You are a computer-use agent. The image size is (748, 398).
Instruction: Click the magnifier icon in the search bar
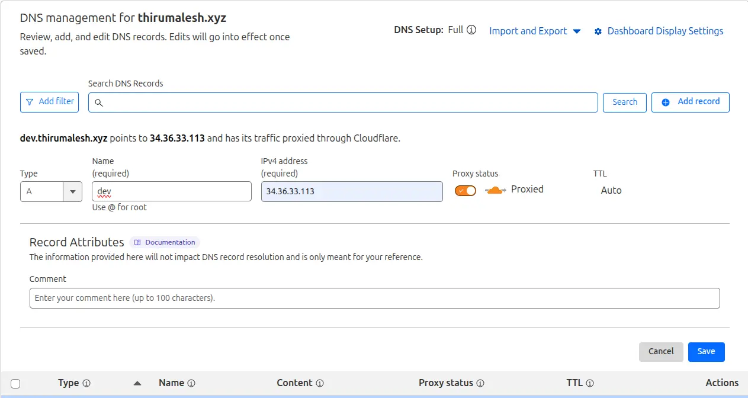tap(99, 102)
